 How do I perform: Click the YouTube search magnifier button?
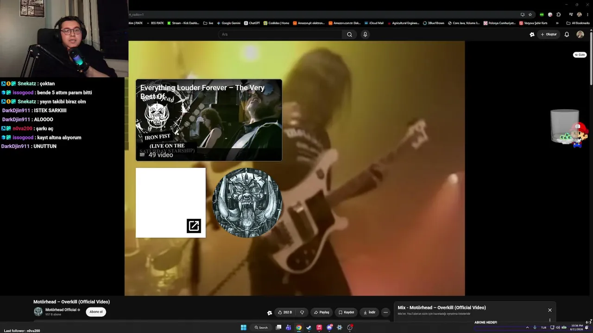[349, 34]
